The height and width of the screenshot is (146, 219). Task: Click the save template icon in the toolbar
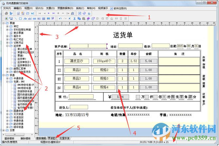coord(18,13)
